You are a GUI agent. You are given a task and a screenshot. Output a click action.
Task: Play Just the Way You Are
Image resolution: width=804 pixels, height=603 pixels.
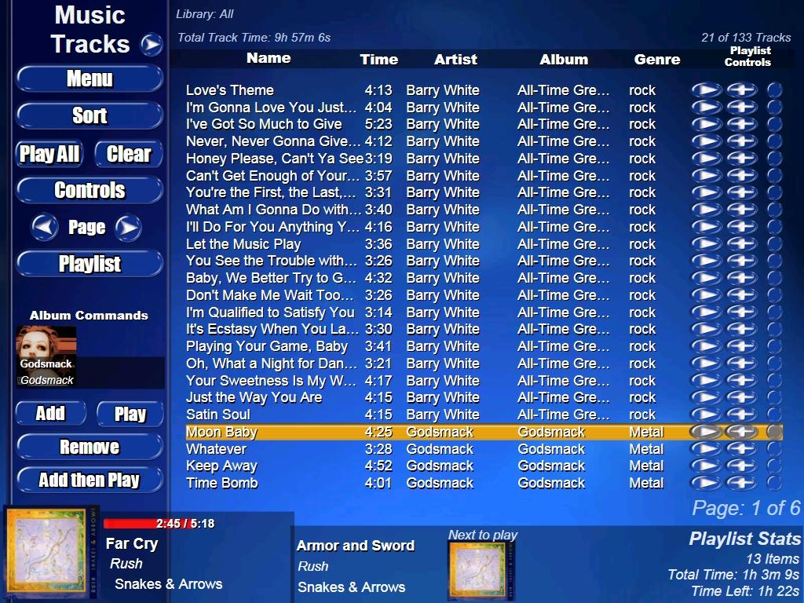point(707,397)
